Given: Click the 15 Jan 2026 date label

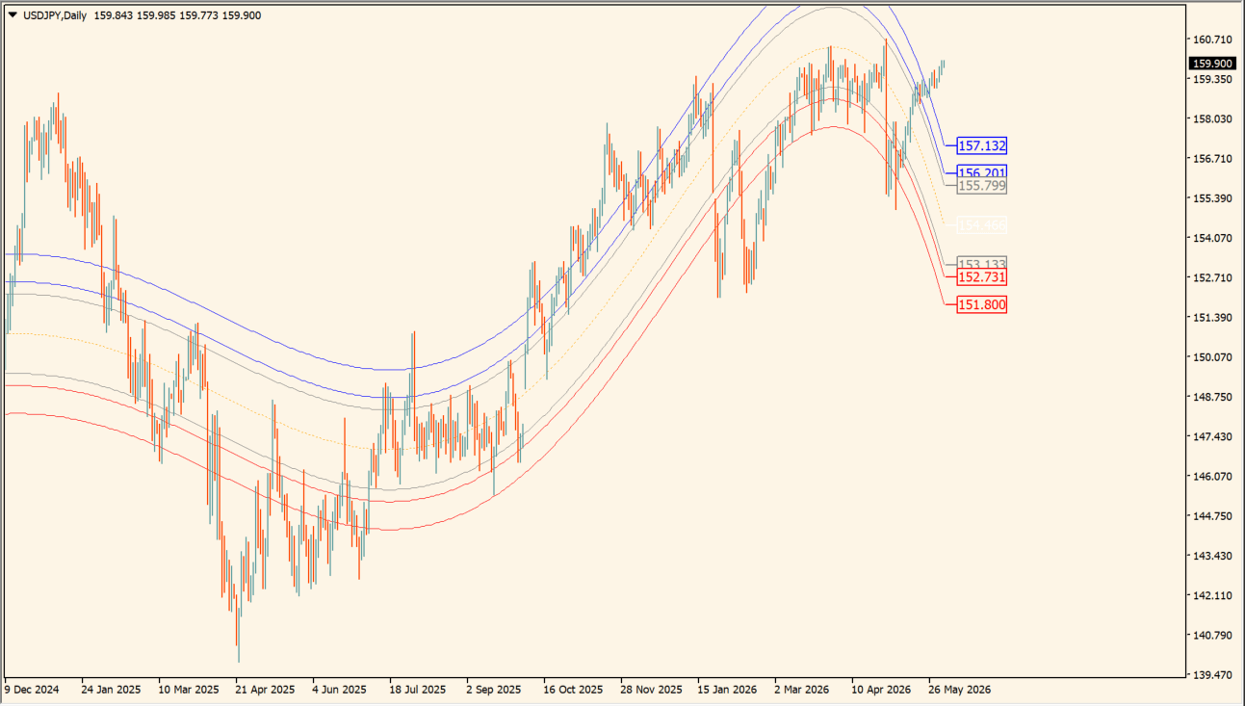Looking at the screenshot, I should (728, 691).
